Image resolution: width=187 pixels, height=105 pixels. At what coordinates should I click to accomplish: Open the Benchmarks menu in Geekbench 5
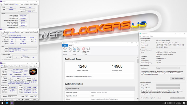point(146,36)
